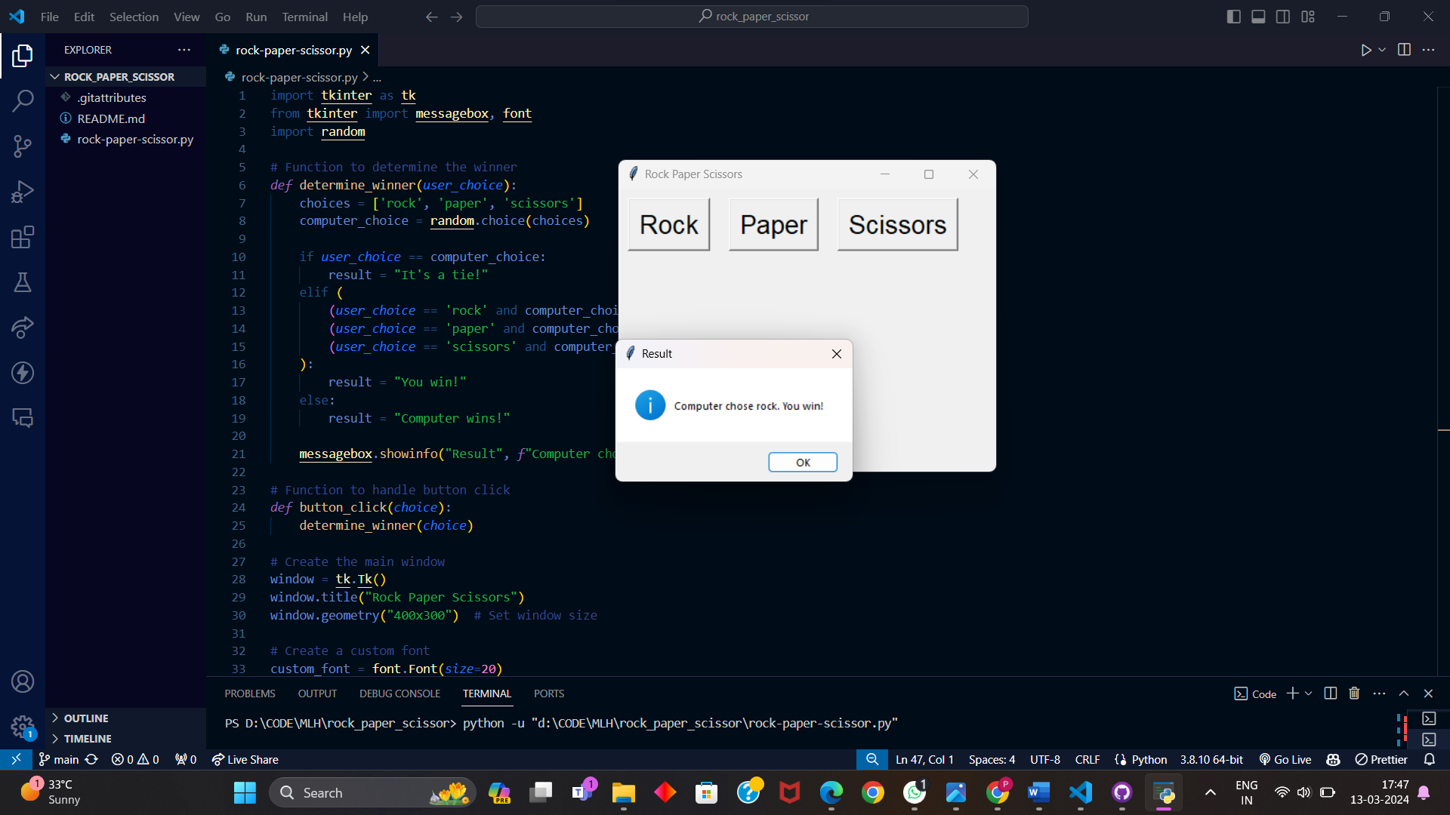
Task: Open Extensions view
Action: [x=23, y=237]
